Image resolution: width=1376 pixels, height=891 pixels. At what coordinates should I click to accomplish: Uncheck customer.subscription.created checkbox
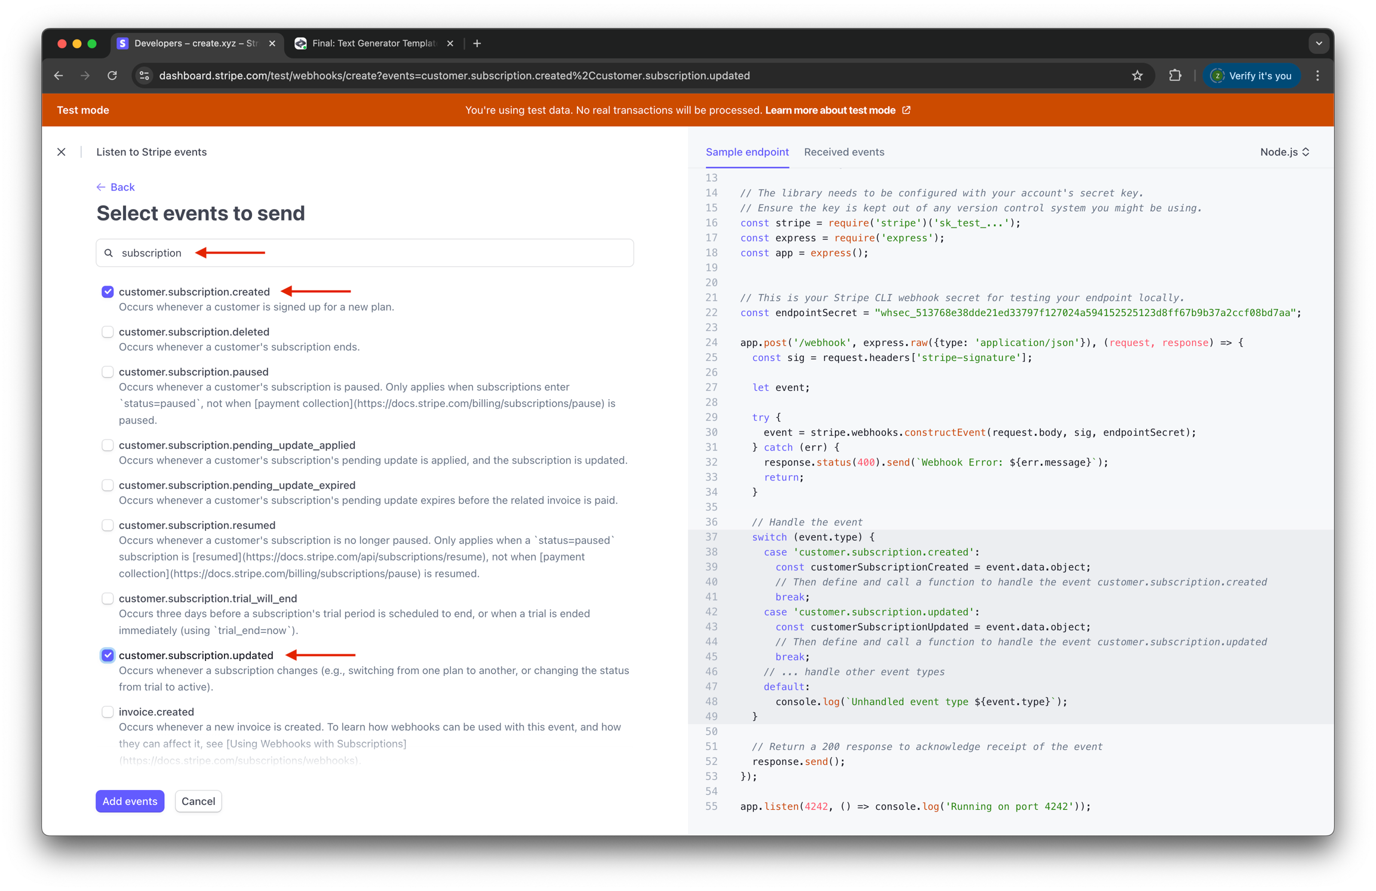(x=107, y=292)
